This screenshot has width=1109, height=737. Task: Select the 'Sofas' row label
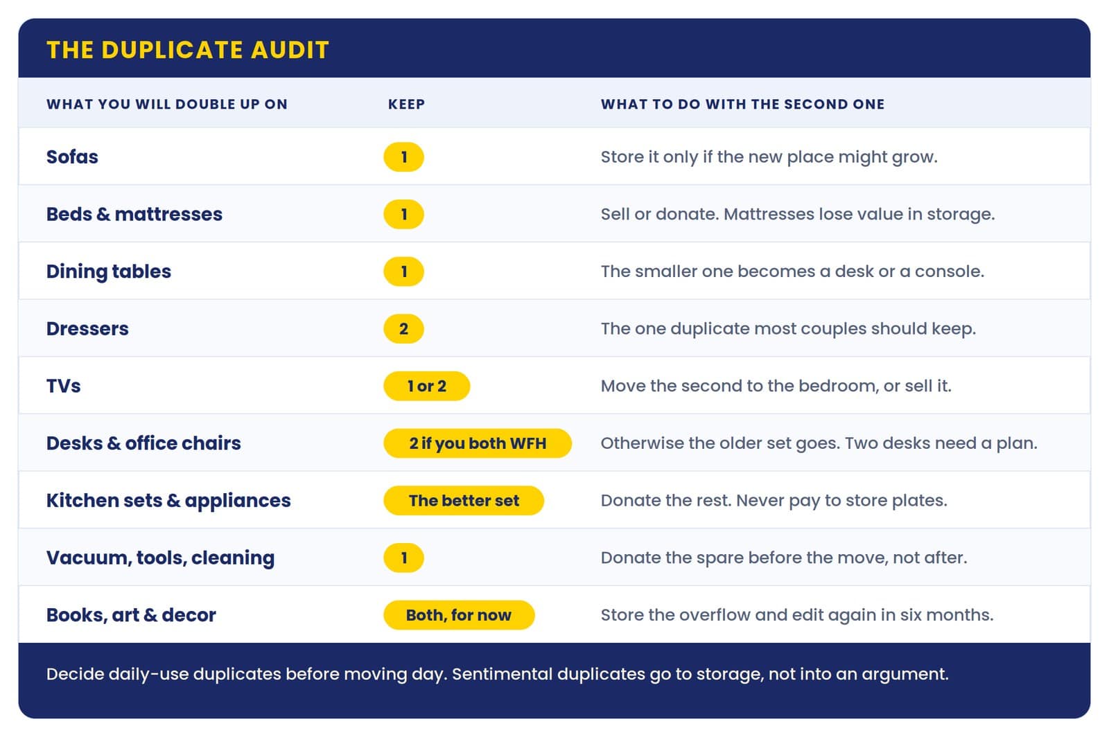(x=72, y=157)
